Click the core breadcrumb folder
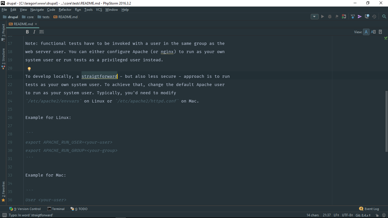Viewport: 388px width, 218px height. coord(28,17)
